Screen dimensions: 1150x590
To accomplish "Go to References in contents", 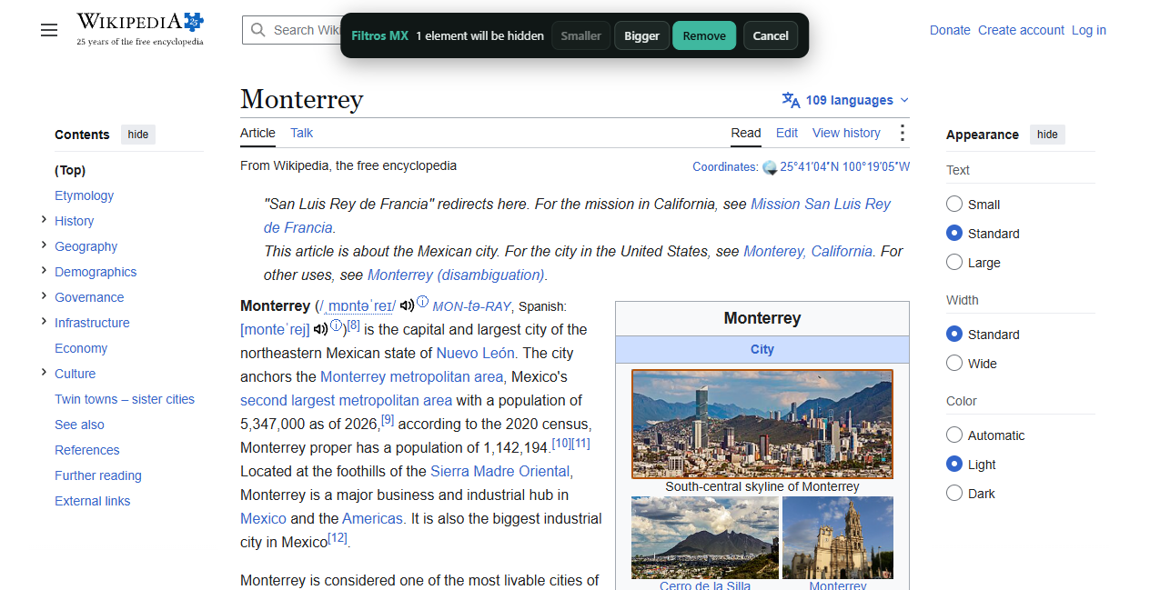I will (x=86, y=450).
